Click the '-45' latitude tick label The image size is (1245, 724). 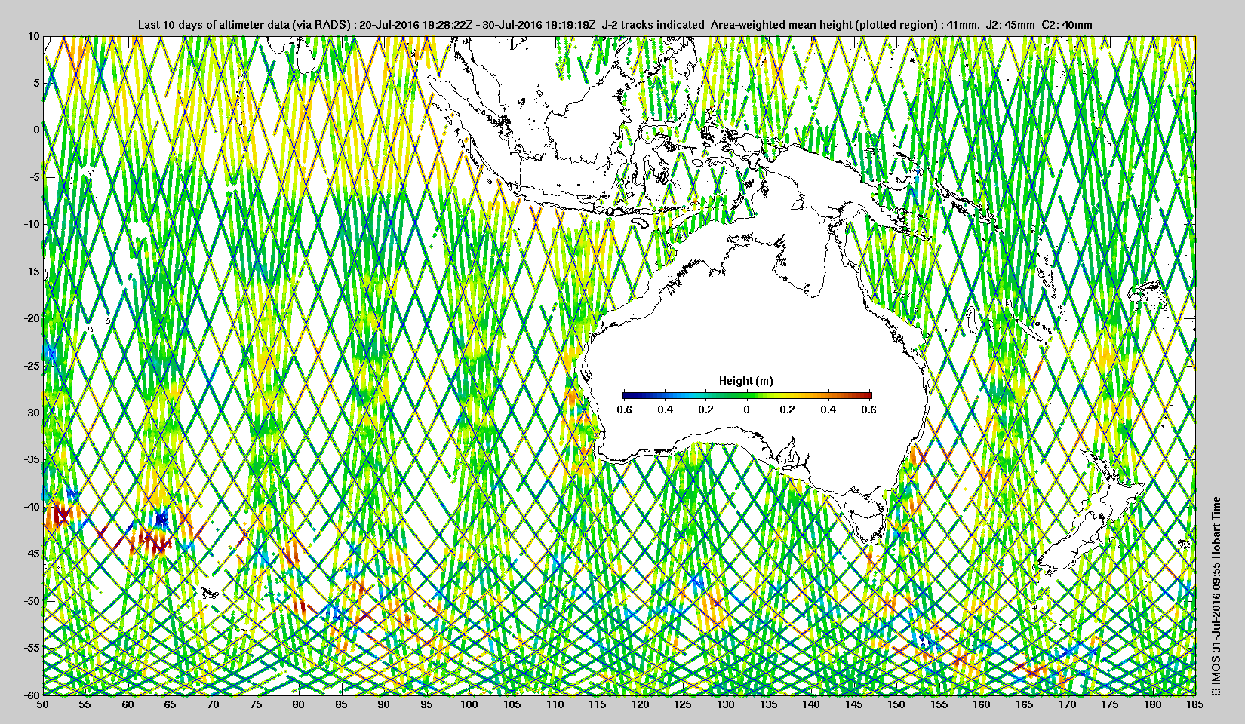tap(31, 554)
